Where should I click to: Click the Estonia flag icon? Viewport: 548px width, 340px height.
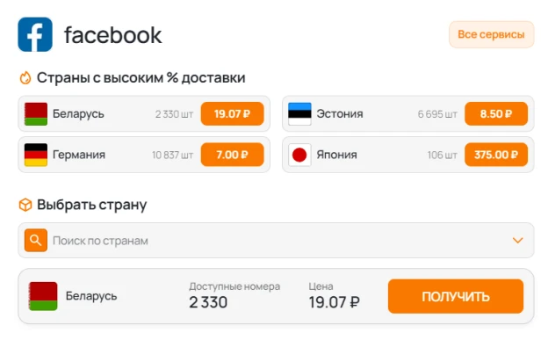(x=299, y=113)
